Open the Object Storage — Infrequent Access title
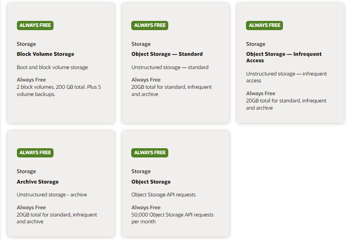Viewport: 349px width, 241px height. pyautogui.click(x=284, y=57)
